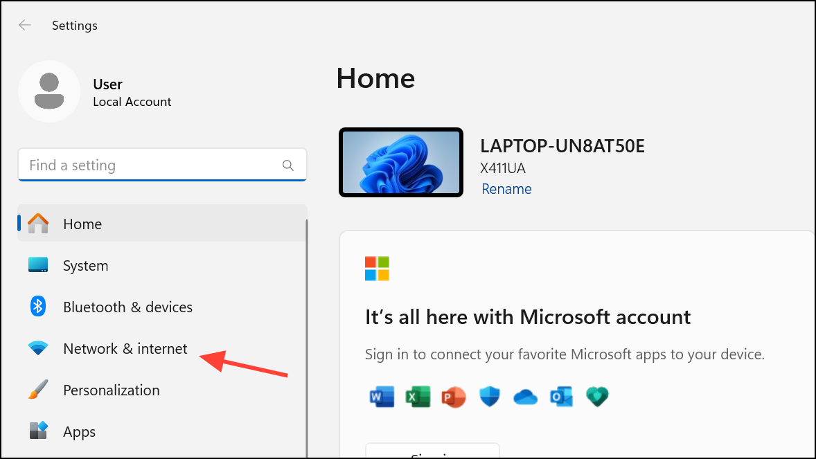
Task: Open Network & internet settings
Action: click(x=125, y=348)
